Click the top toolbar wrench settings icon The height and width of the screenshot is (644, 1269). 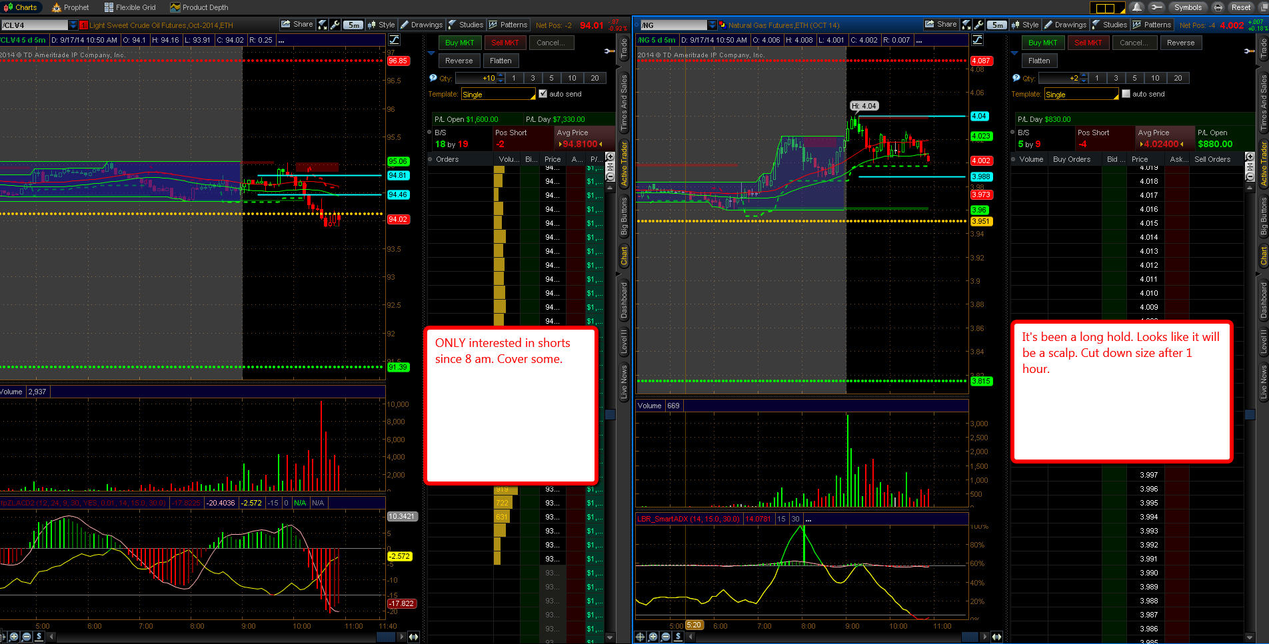1156,7
